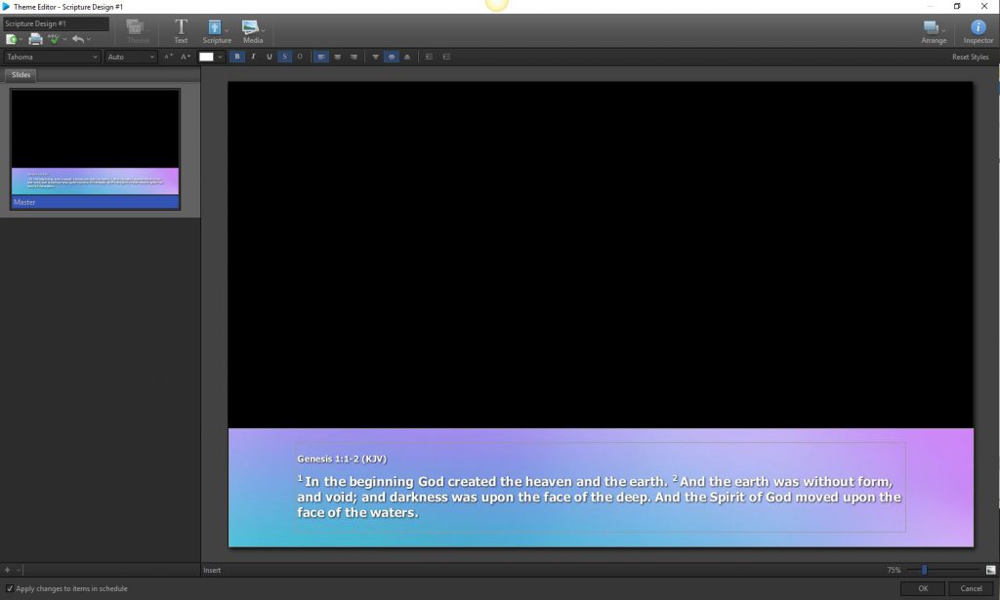Click the Print icon

(x=34, y=38)
